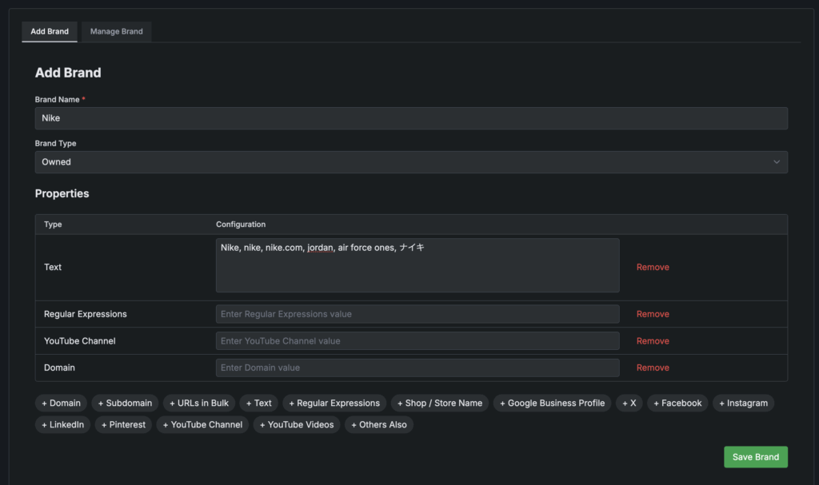Add a LinkedIn property
The width and height of the screenshot is (819, 485).
tap(62, 424)
